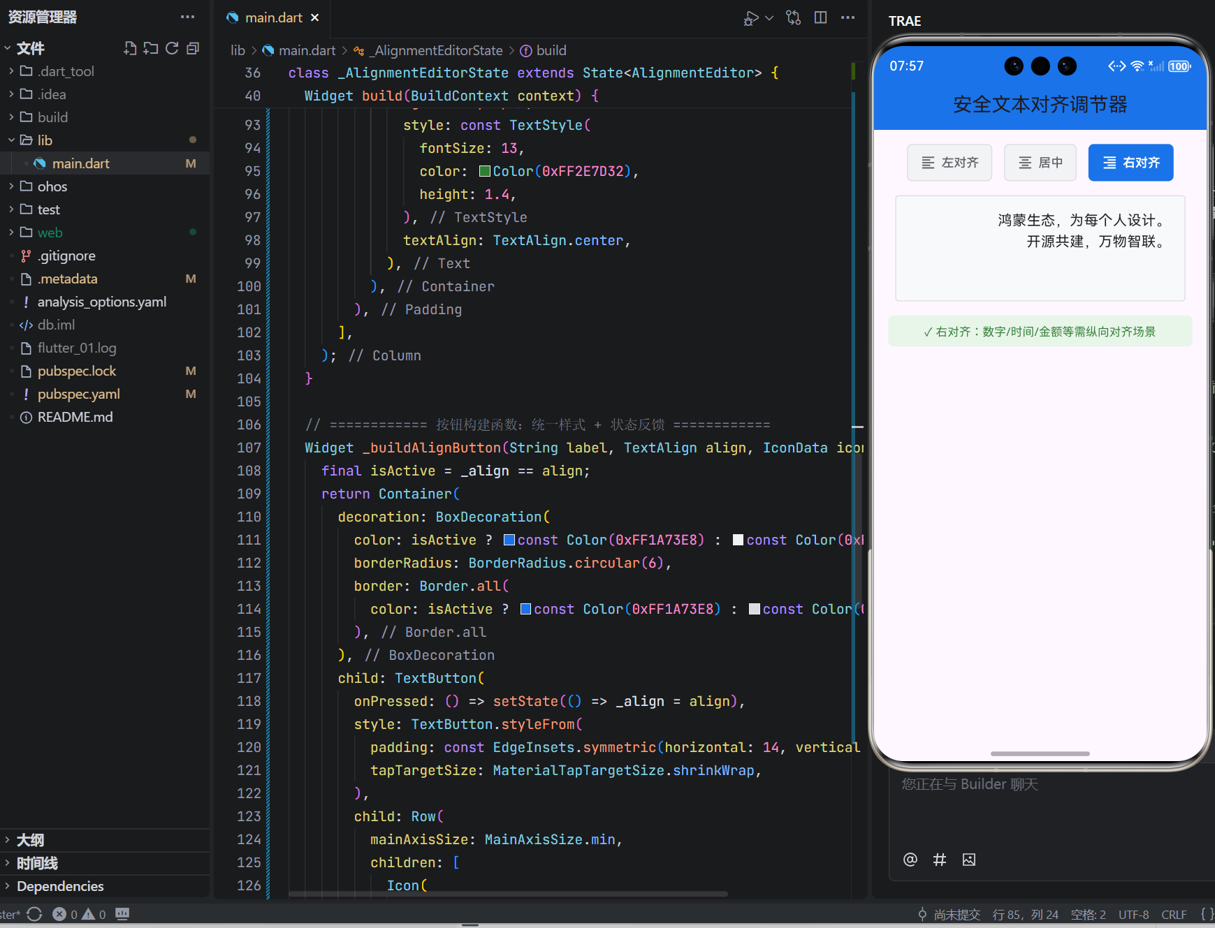Open explorer panel more actions menu
Screen dimensions: 1215x928
click(187, 17)
